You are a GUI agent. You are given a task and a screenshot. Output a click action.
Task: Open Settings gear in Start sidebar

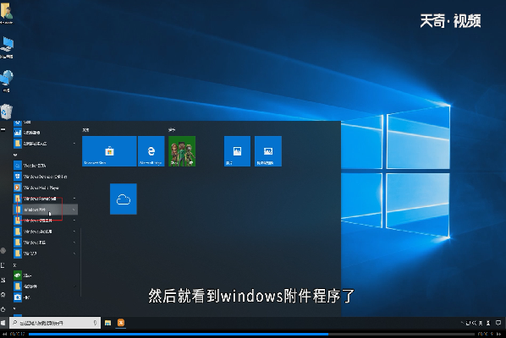coord(3,295)
